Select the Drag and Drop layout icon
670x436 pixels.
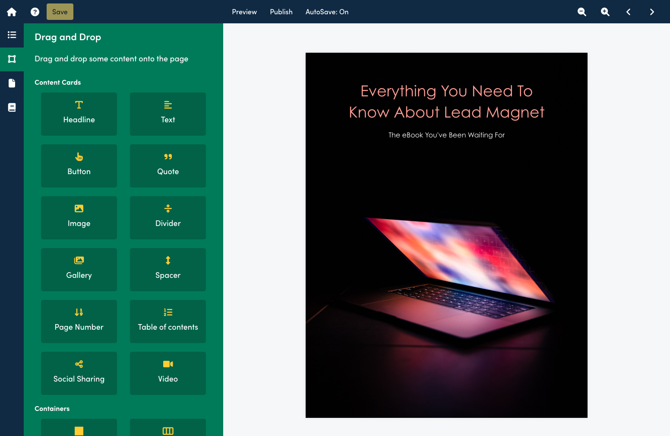pos(12,59)
